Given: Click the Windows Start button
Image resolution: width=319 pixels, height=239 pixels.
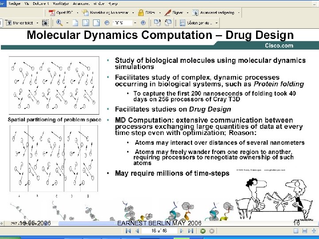Looking at the screenshot, I should coord(10,238).
